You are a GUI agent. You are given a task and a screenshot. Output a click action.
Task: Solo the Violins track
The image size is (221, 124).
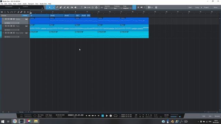pyautogui.click(x=8, y=19)
